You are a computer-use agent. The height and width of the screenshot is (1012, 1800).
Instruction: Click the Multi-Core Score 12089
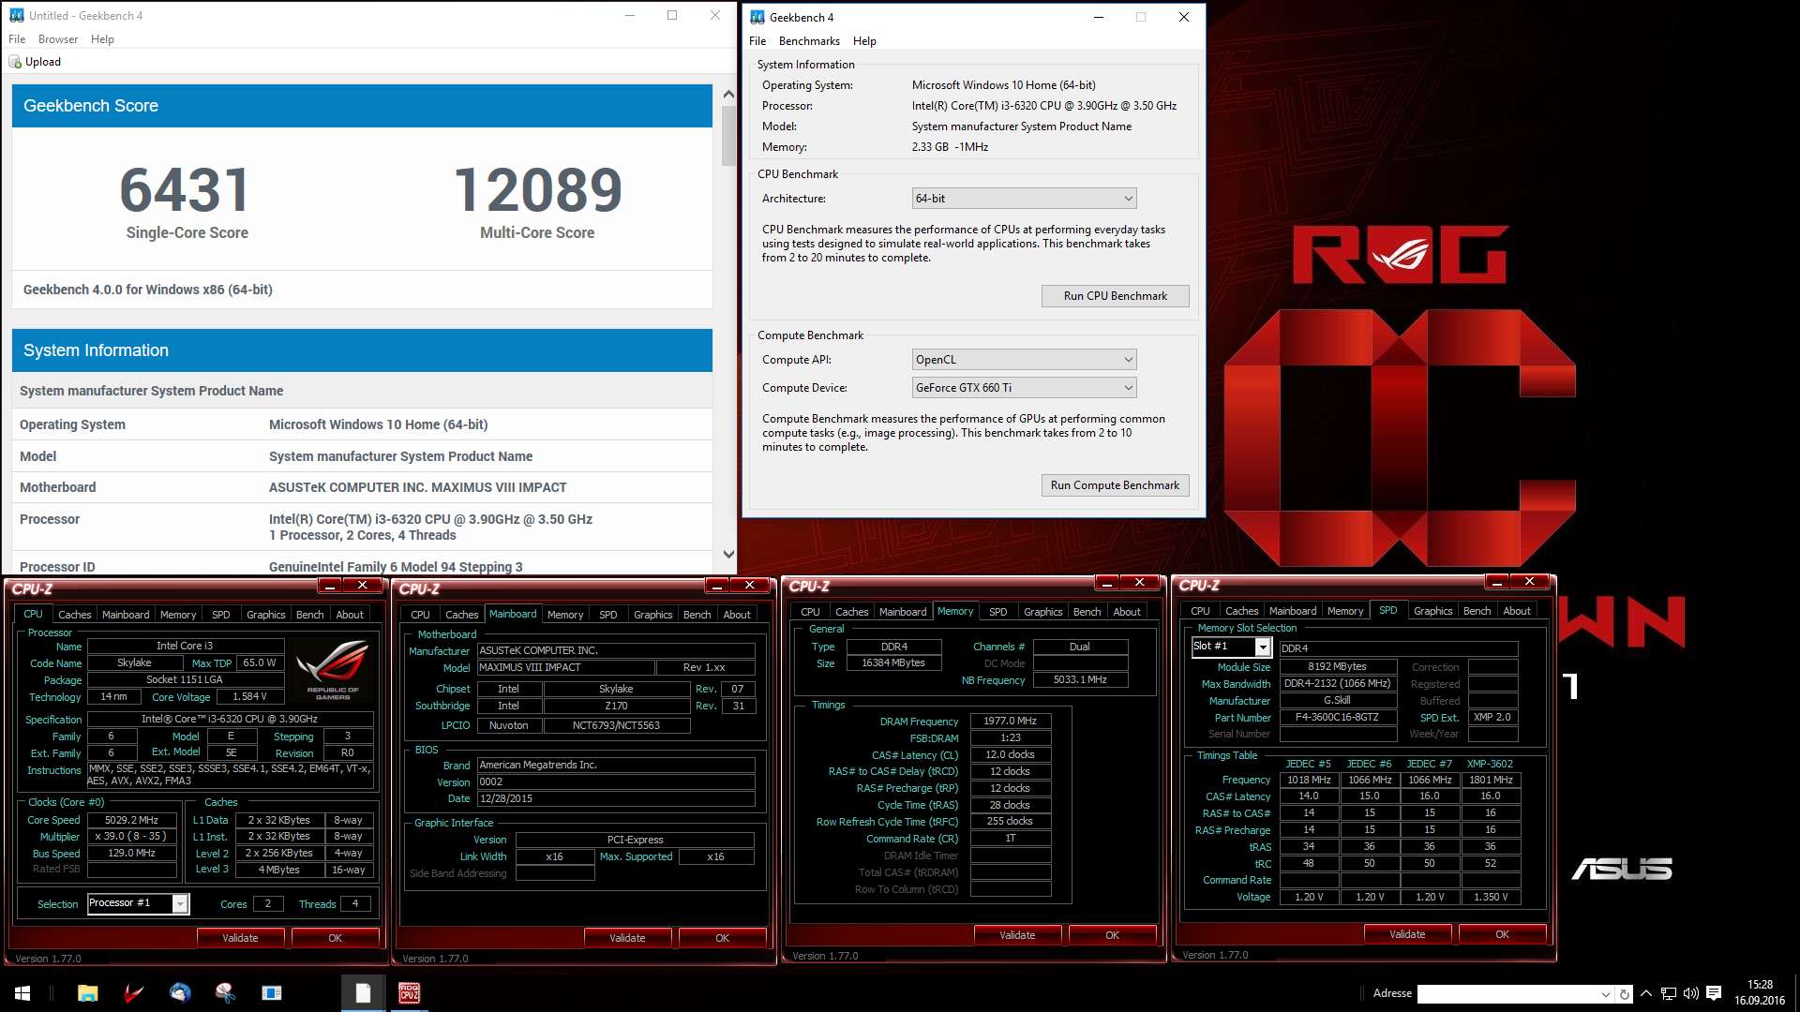pos(538,190)
